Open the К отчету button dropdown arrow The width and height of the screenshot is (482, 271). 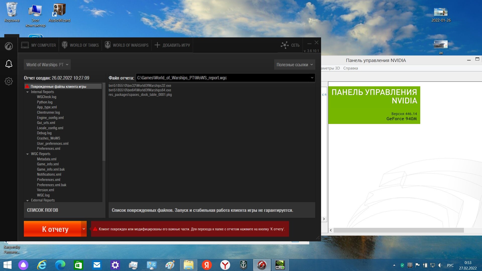(84, 229)
